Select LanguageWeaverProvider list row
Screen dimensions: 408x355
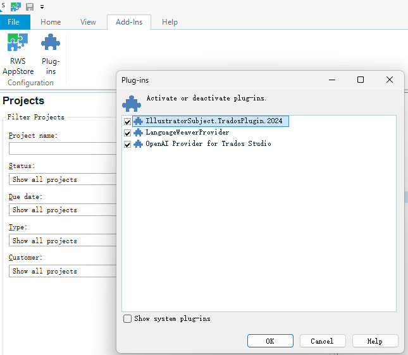[x=187, y=133]
